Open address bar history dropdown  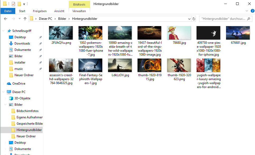coord(189,19)
